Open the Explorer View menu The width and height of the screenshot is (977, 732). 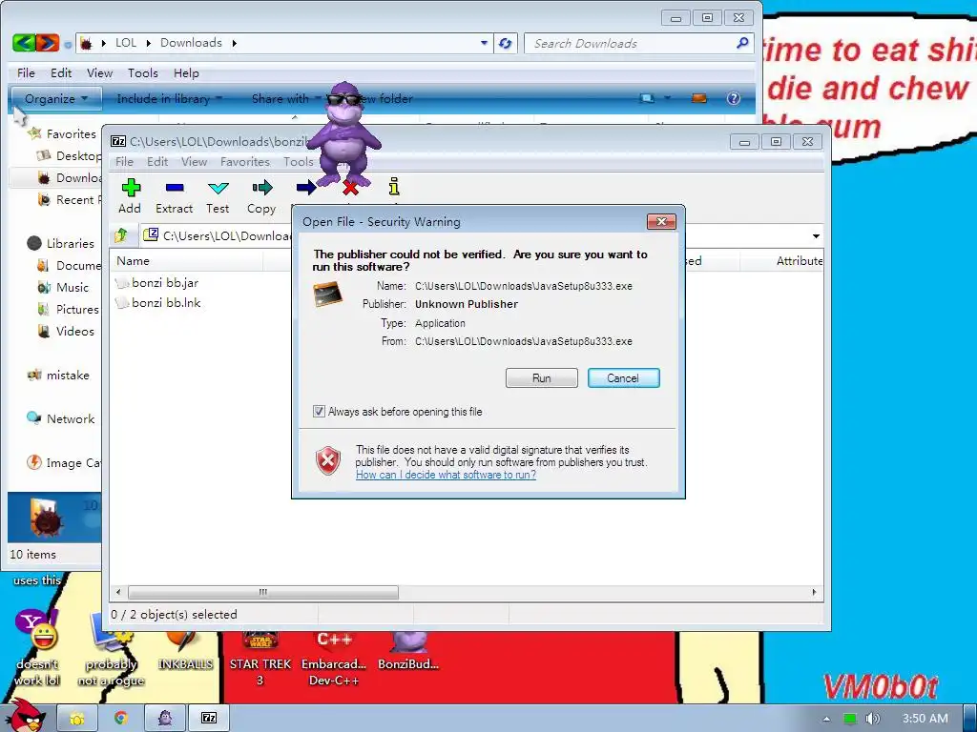click(99, 72)
